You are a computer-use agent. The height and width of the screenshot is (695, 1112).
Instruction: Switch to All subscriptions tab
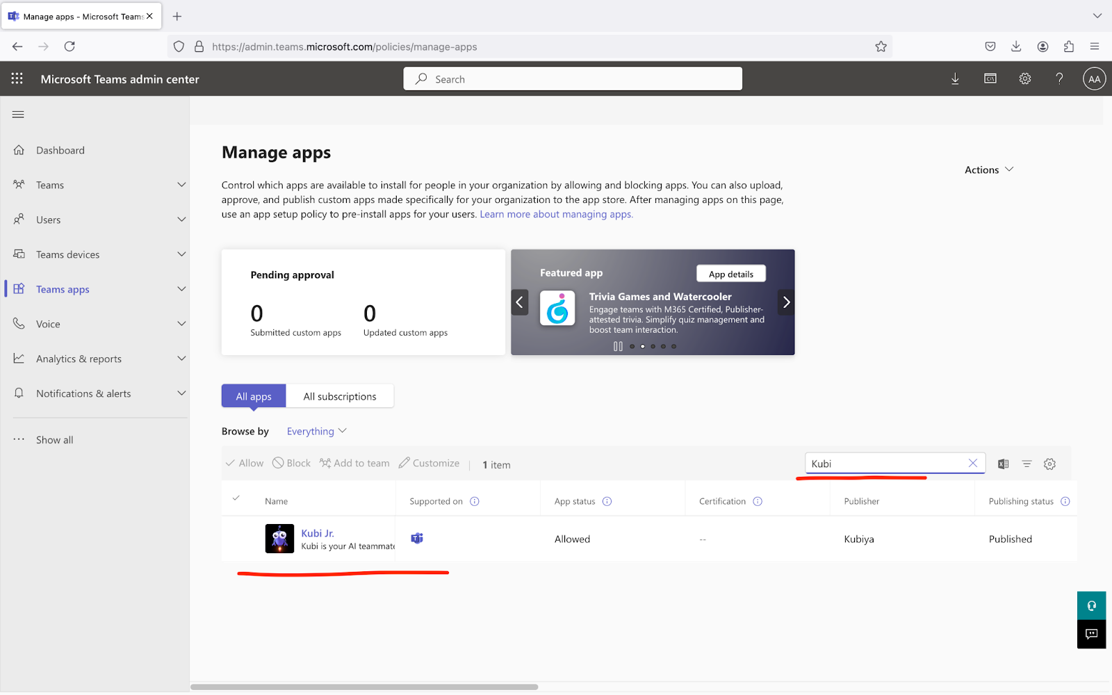pos(340,396)
